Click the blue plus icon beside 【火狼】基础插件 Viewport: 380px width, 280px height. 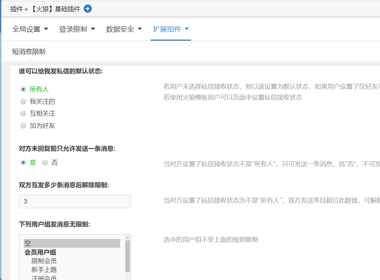pos(88,9)
